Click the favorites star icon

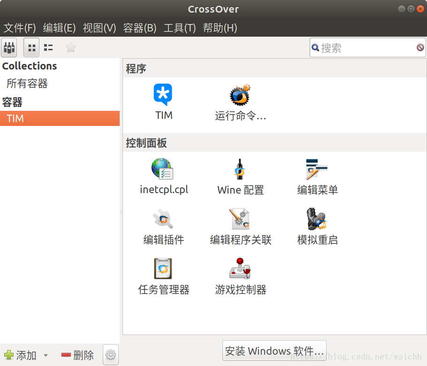pos(70,48)
